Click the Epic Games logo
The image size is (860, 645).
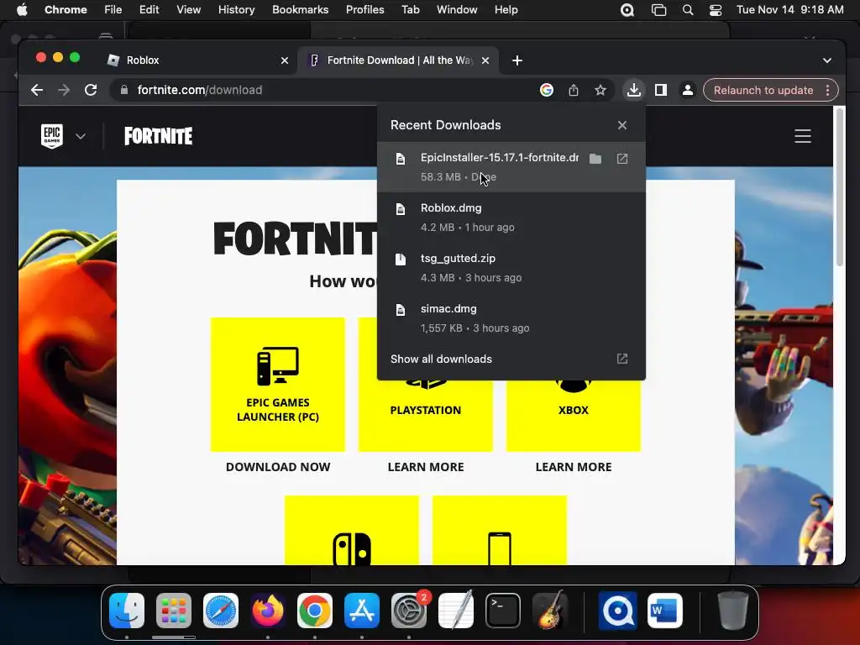point(52,136)
